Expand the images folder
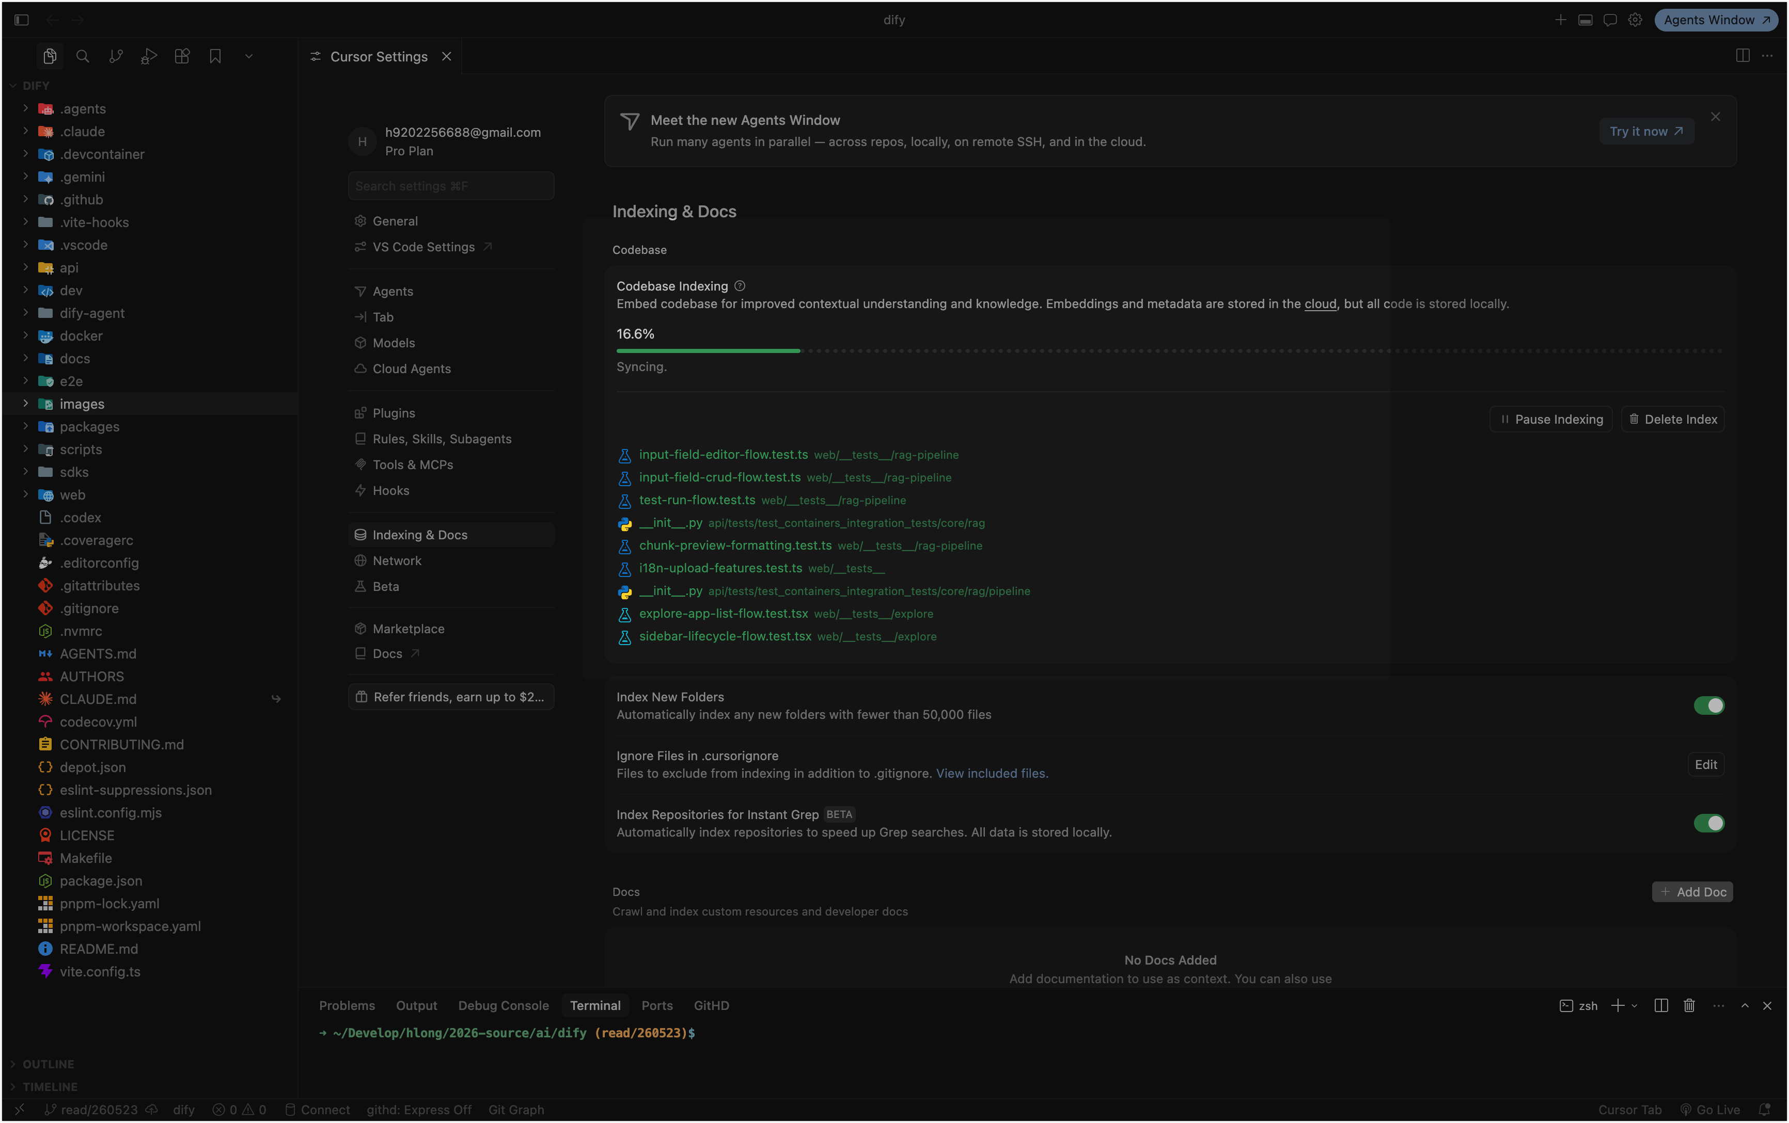This screenshot has height=1123, width=1789. 25,404
